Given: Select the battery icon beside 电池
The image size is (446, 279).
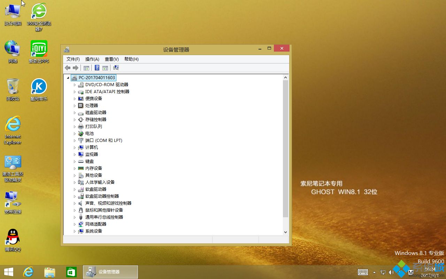Looking at the screenshot, I should coord(81,133).
